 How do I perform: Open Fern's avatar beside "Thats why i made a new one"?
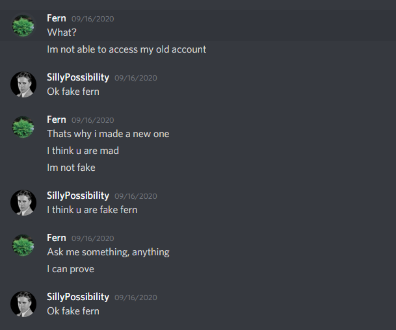pos(23,127)
